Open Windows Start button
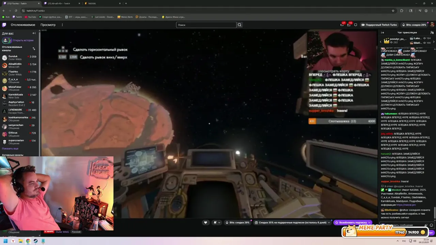The image size is (436, 245). 5,241
